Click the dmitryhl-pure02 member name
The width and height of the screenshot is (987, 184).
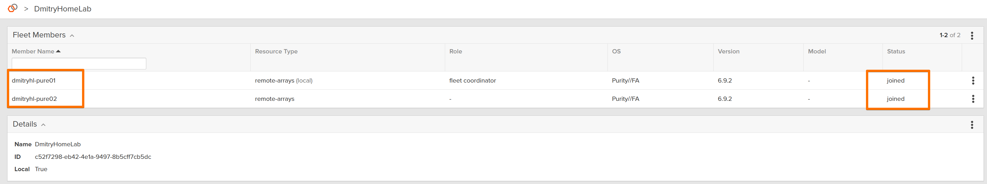[x=34, y=99]
